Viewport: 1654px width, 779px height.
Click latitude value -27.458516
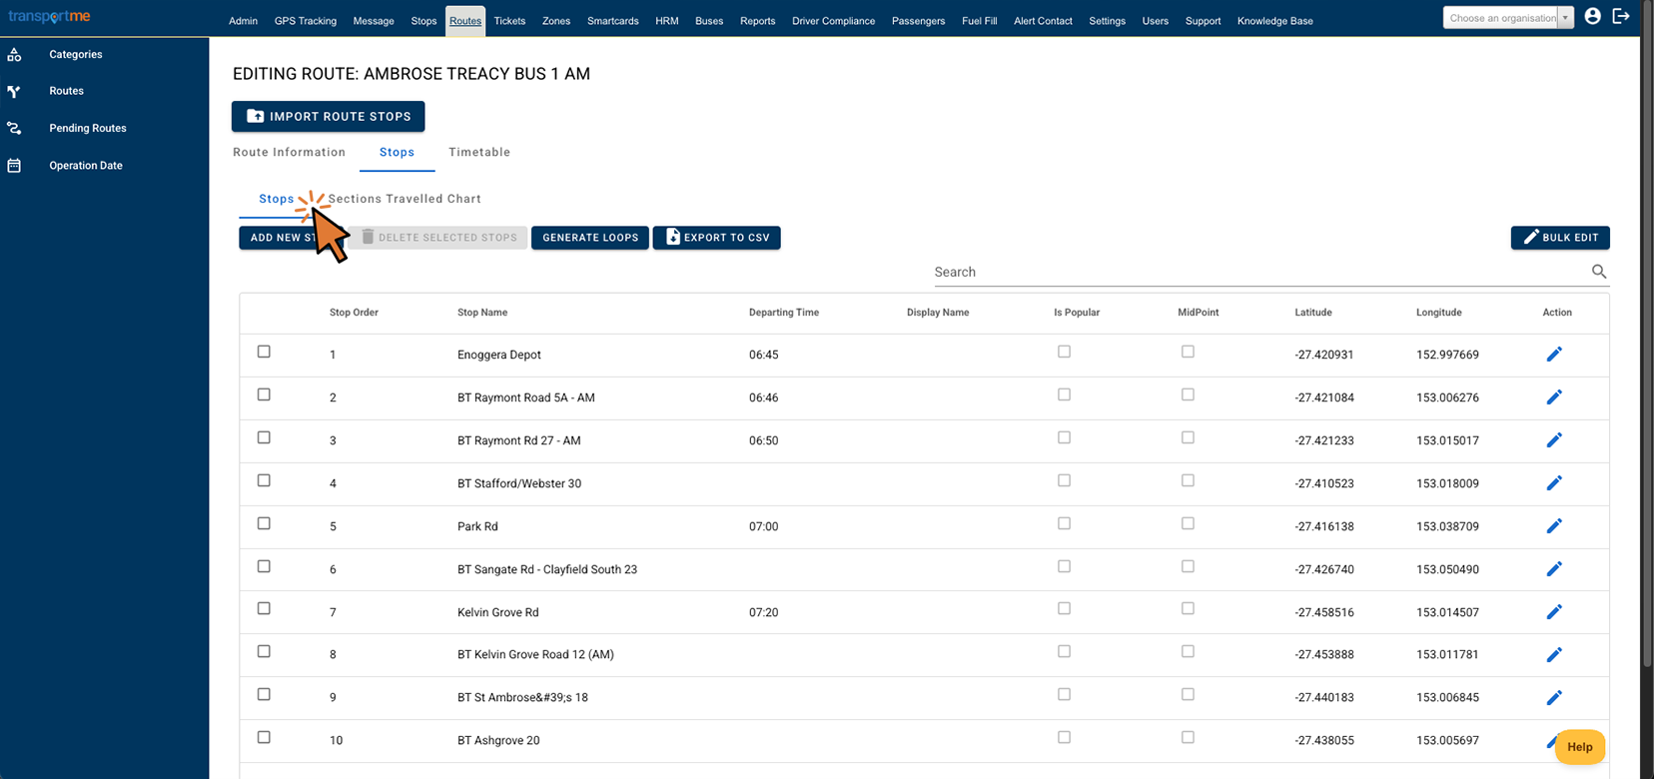pos(1324,612)
